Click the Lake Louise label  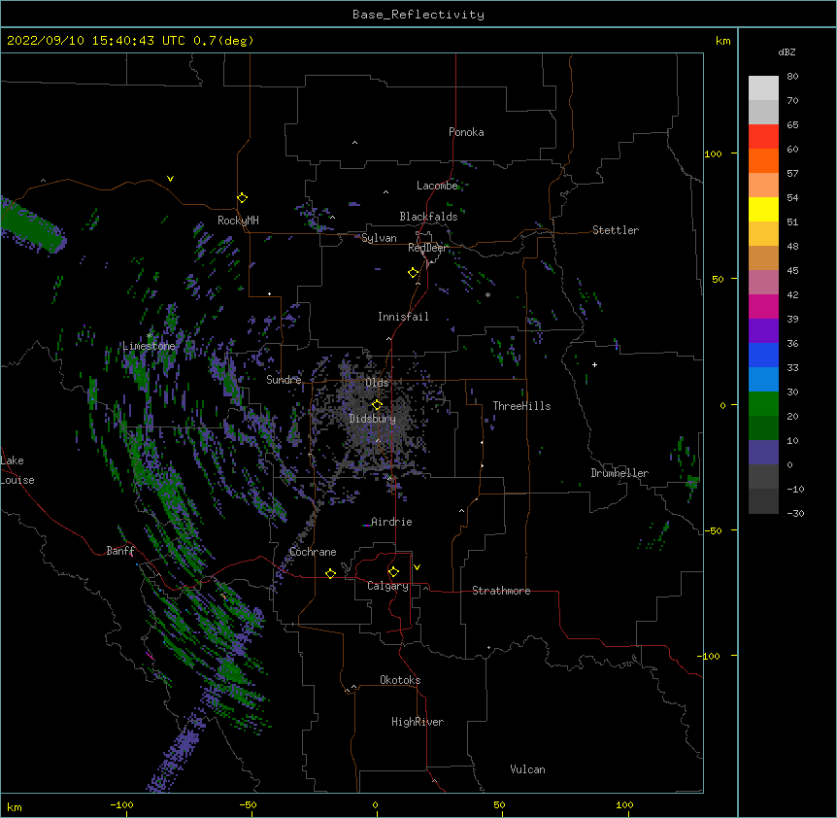17,470
